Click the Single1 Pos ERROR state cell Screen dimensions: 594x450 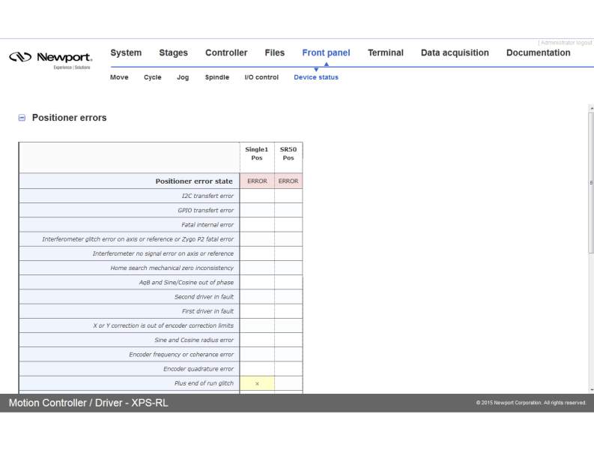pyautogui.click(x=257, y=181)
